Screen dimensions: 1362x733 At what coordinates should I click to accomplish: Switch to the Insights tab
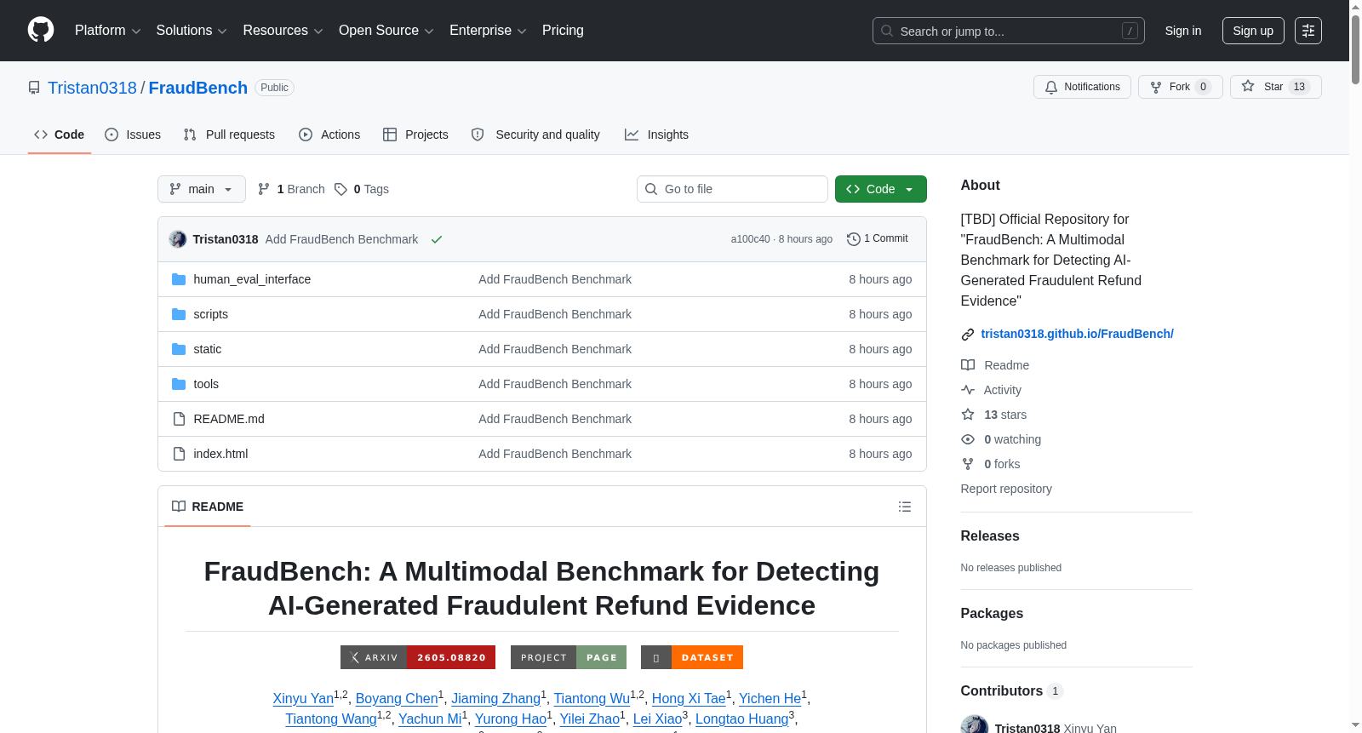pyautogui.click(x=656, y=135)
